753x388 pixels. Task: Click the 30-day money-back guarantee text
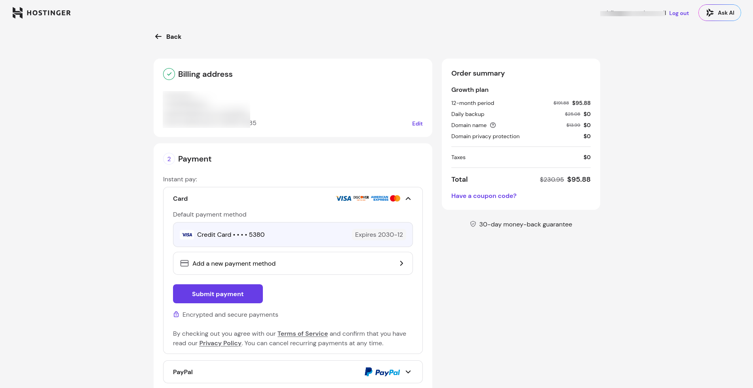(x=525, y=224)
